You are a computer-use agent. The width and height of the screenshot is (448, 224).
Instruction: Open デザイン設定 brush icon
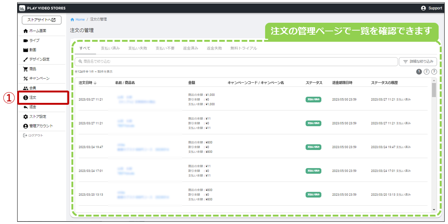[x=25, y=59]
